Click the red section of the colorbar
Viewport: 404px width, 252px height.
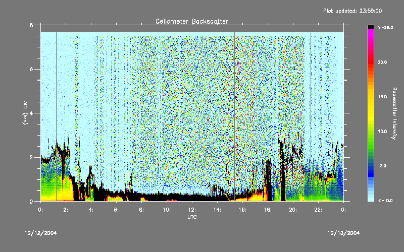click(371, 63)
